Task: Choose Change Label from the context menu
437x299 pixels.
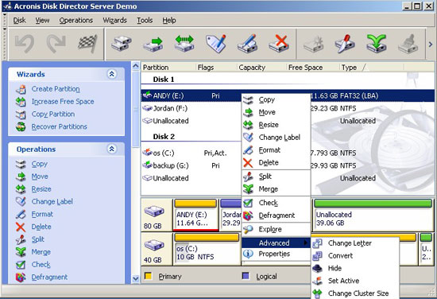Action: [276, 138]
